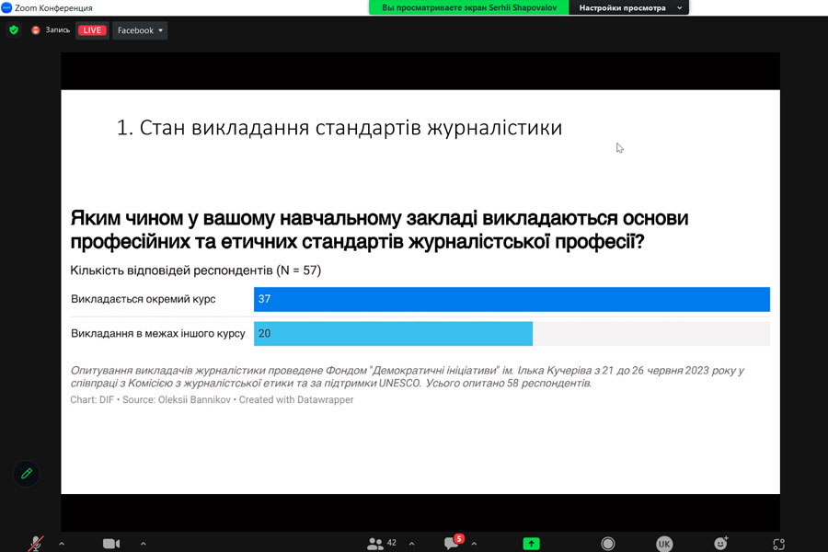828x552 pixels.
Task: Open the Настройки просмотра menu
Action: pos(629,7)
